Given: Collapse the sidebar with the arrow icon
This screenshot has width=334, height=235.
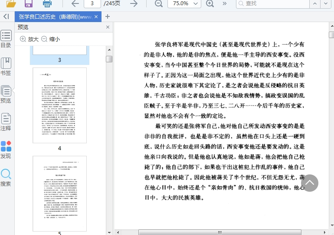Looking at the screenshot, I should tap(6, 16).
